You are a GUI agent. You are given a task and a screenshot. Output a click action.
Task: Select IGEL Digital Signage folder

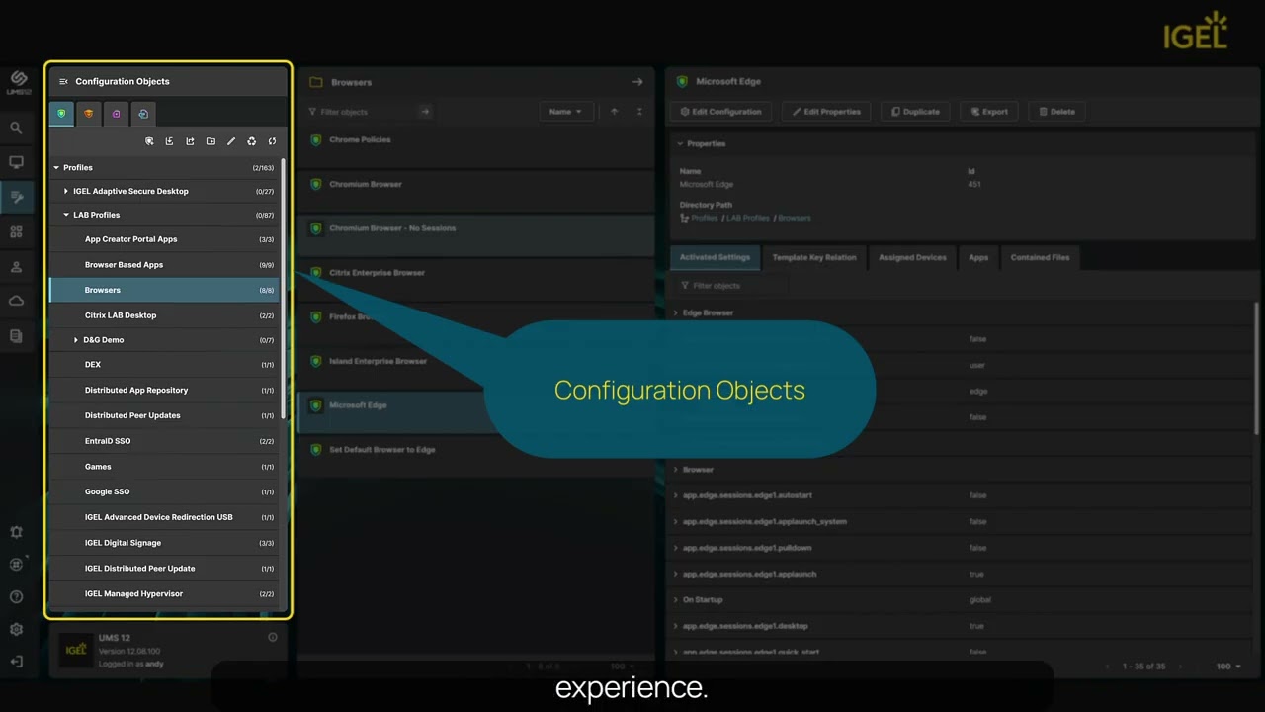164,543
